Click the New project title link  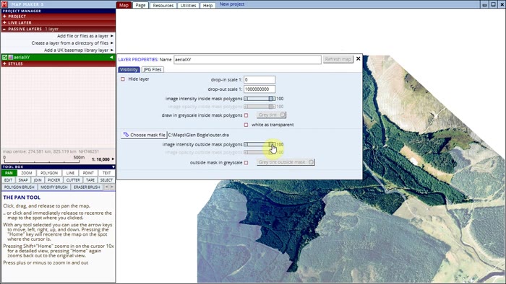tap(232, 4)
